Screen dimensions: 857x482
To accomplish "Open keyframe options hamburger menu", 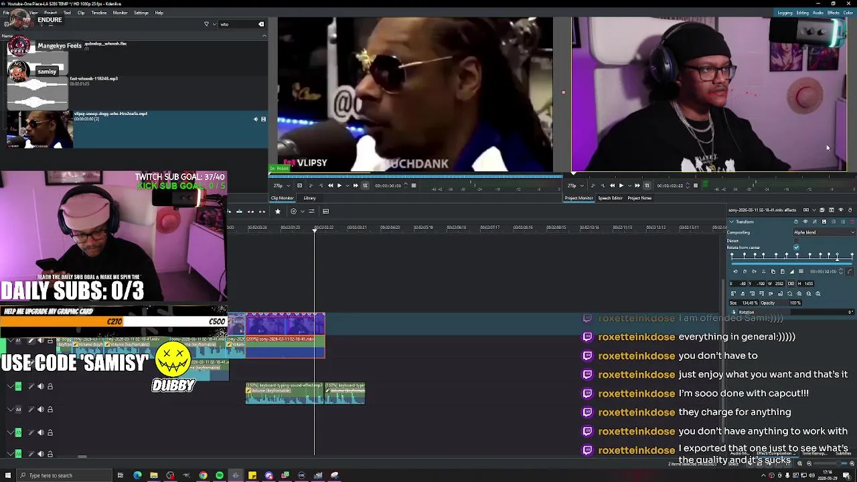I will [x=801, y=271].
